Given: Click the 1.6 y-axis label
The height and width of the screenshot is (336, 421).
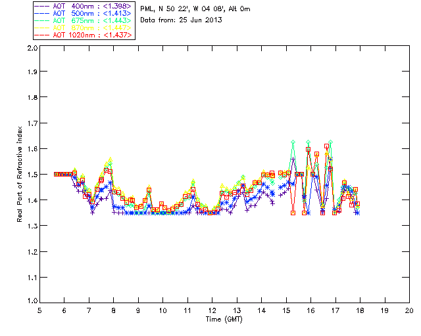Looking at the screenshot, I should point(32,149).
